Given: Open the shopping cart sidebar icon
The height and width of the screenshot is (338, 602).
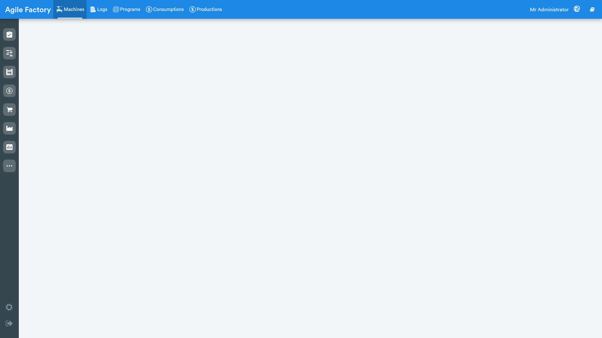Looking at the screenshot, I should pos(9,110).
